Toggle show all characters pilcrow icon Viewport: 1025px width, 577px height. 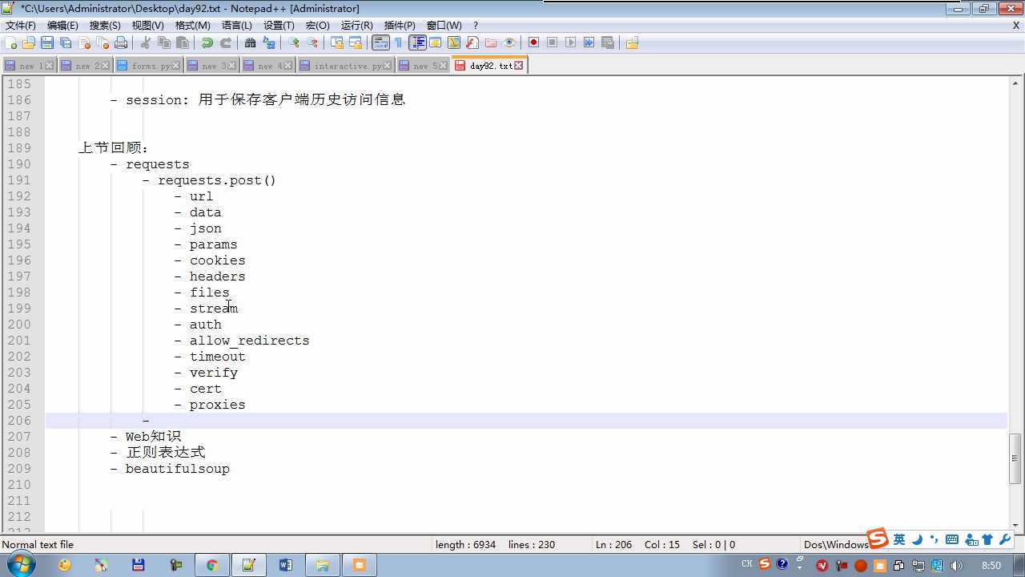[399, 42]
